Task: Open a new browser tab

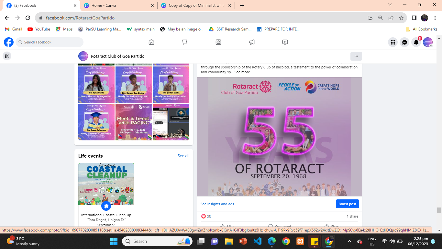Action: coord(242,5)
